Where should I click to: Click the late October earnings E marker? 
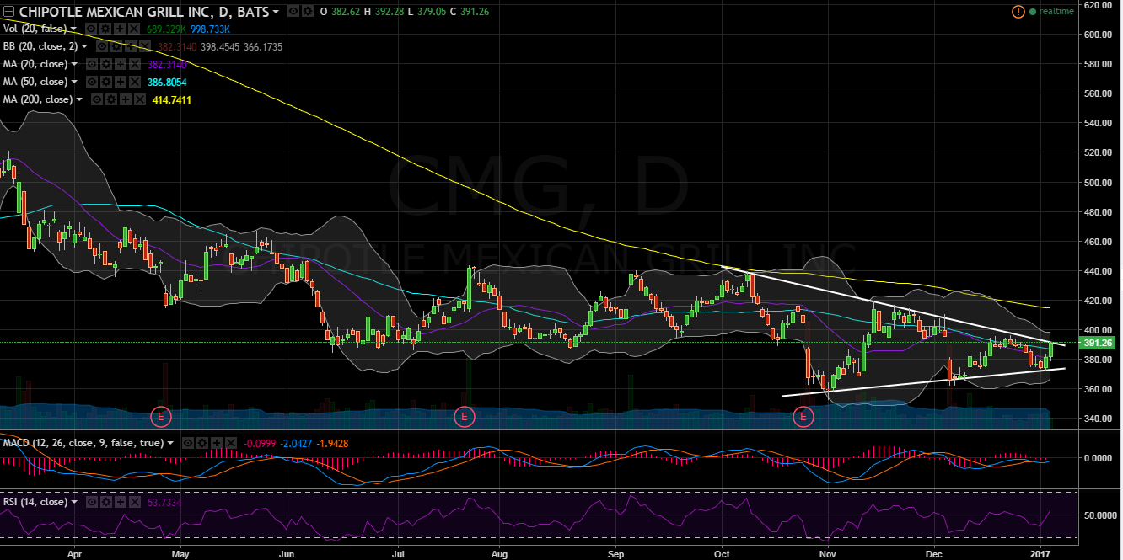803,415
